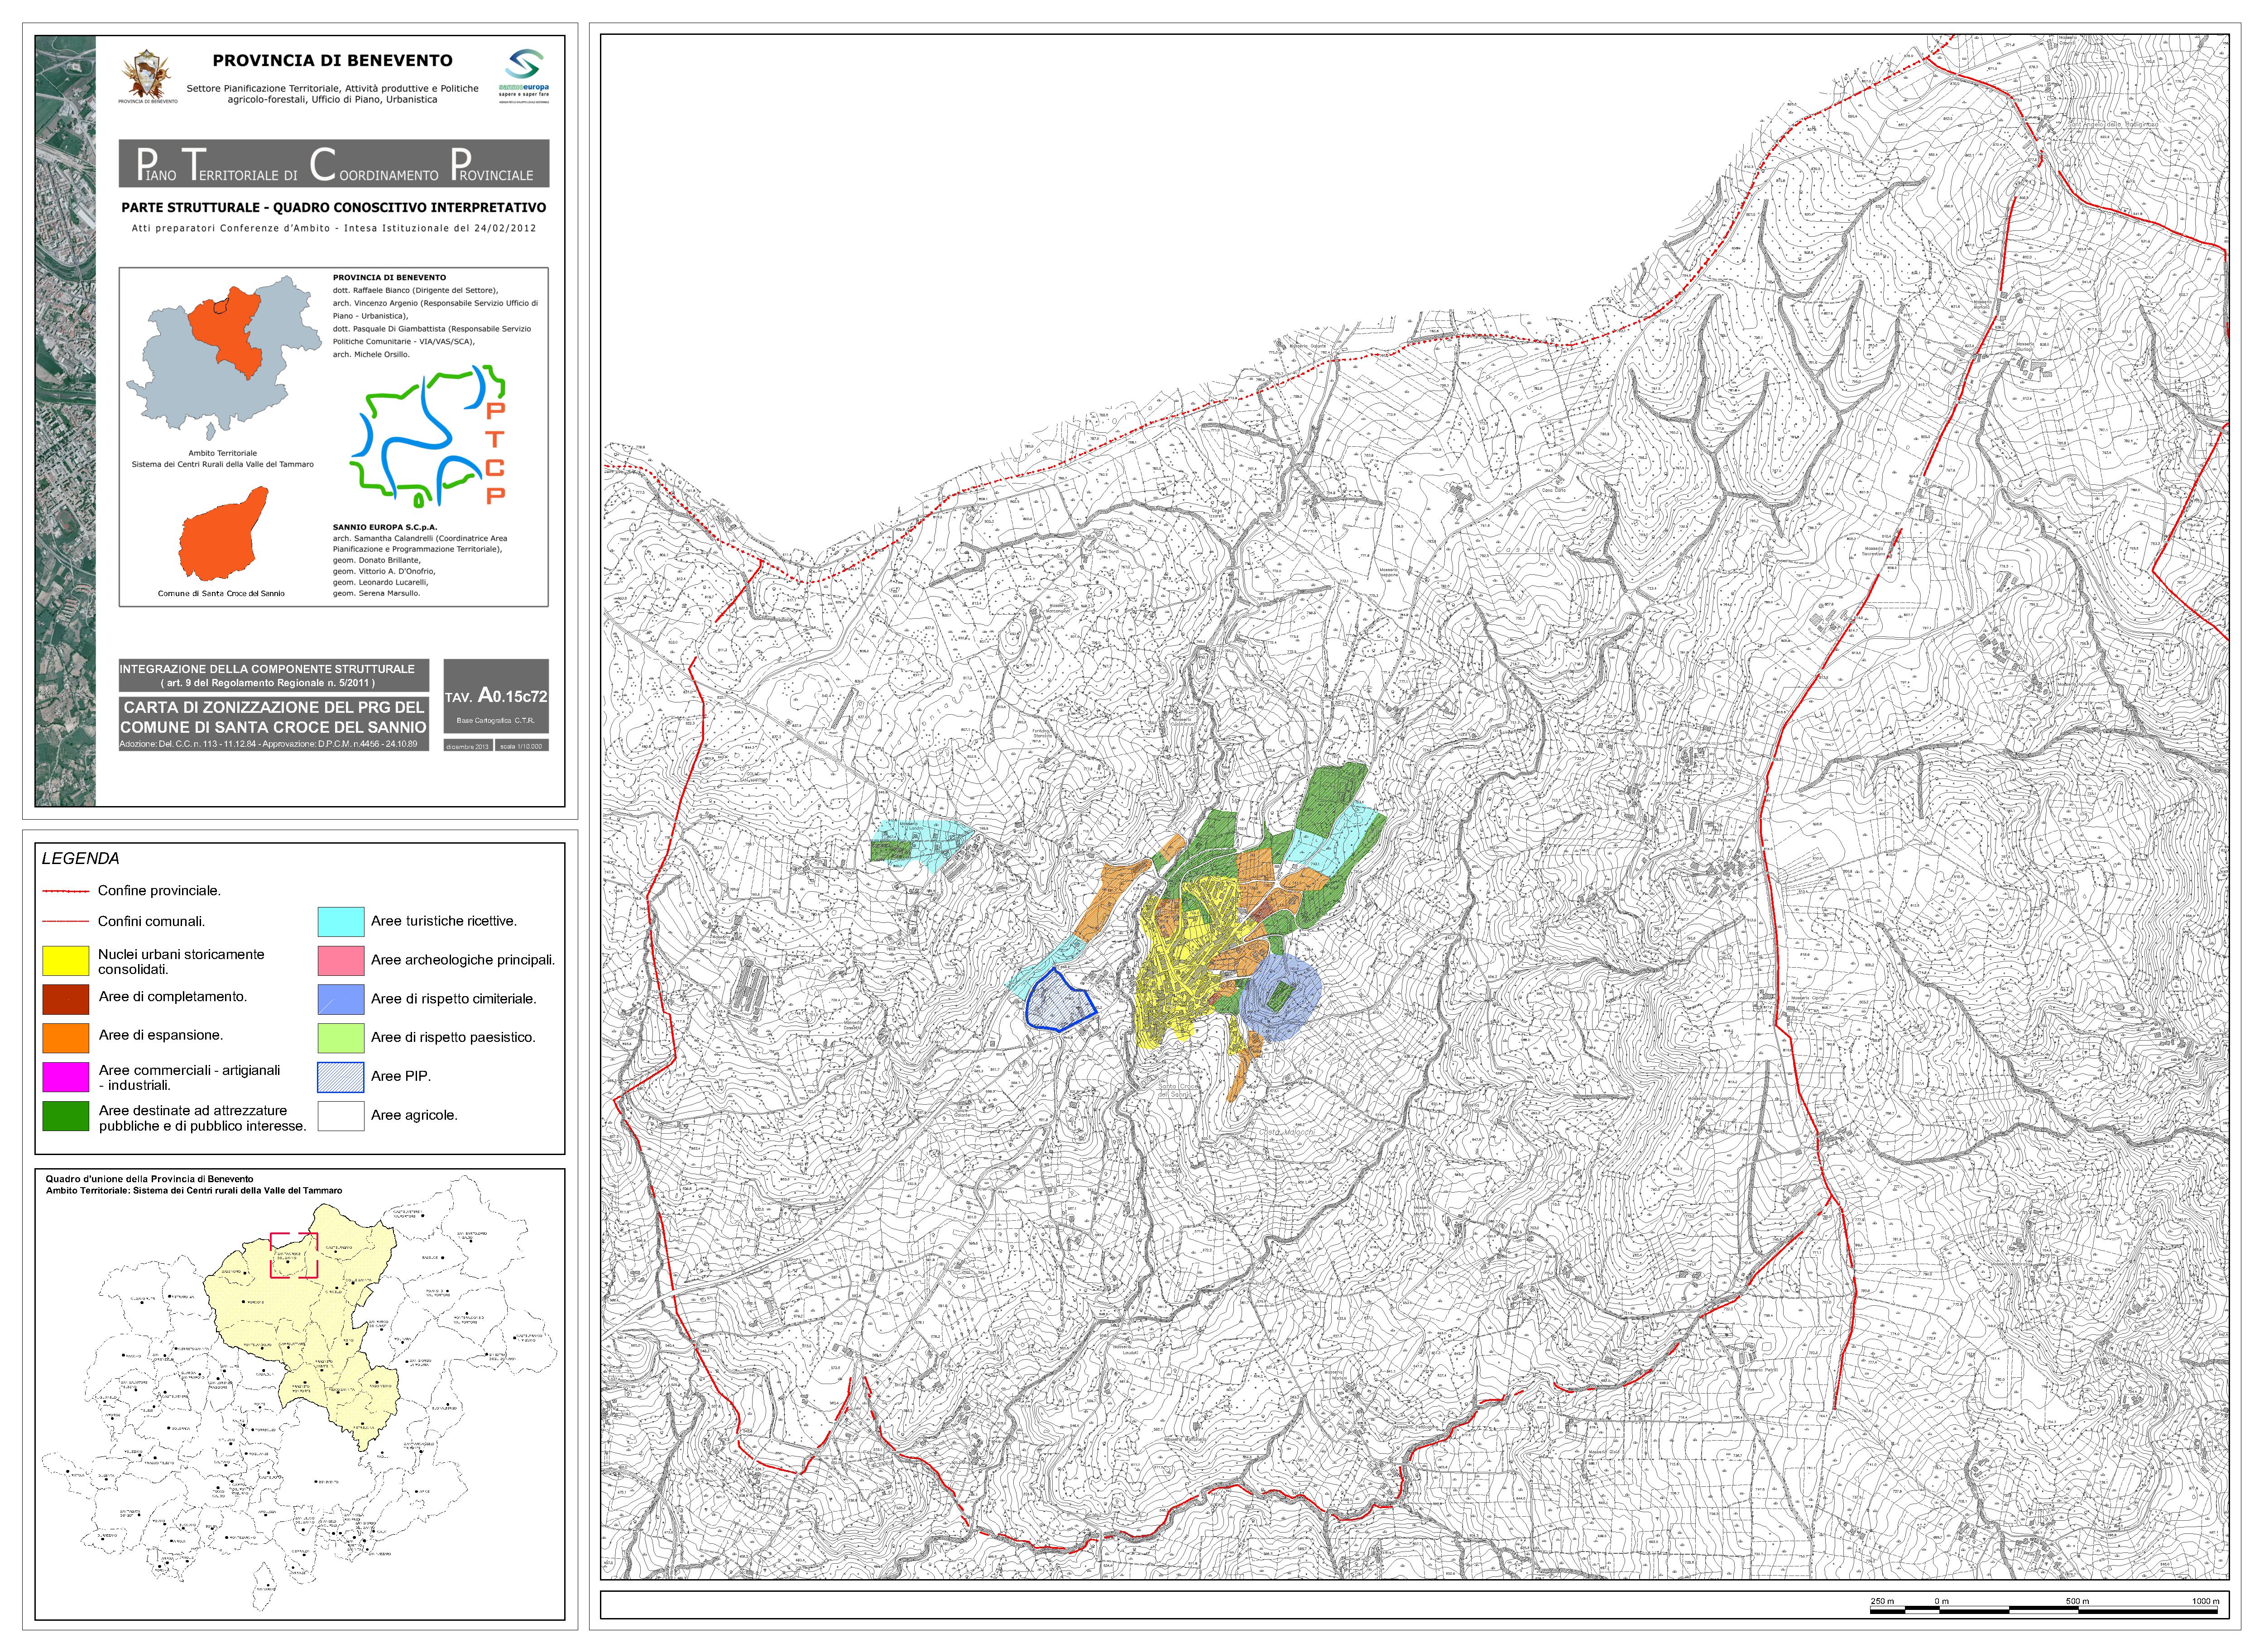Select the blue Aree di rispetto cimiteriale swatch

(x=340, y=999)
